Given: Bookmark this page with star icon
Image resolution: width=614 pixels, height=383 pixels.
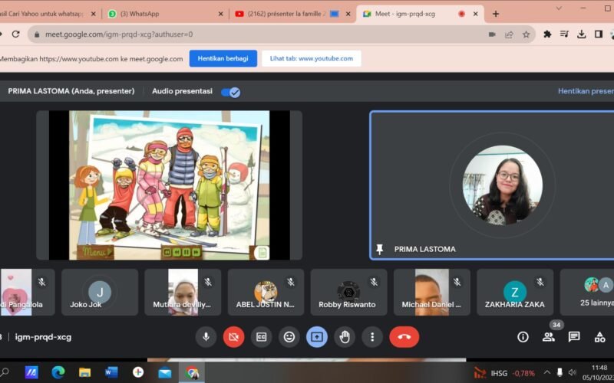Looking at the screenshot, I should pos(527,34).
